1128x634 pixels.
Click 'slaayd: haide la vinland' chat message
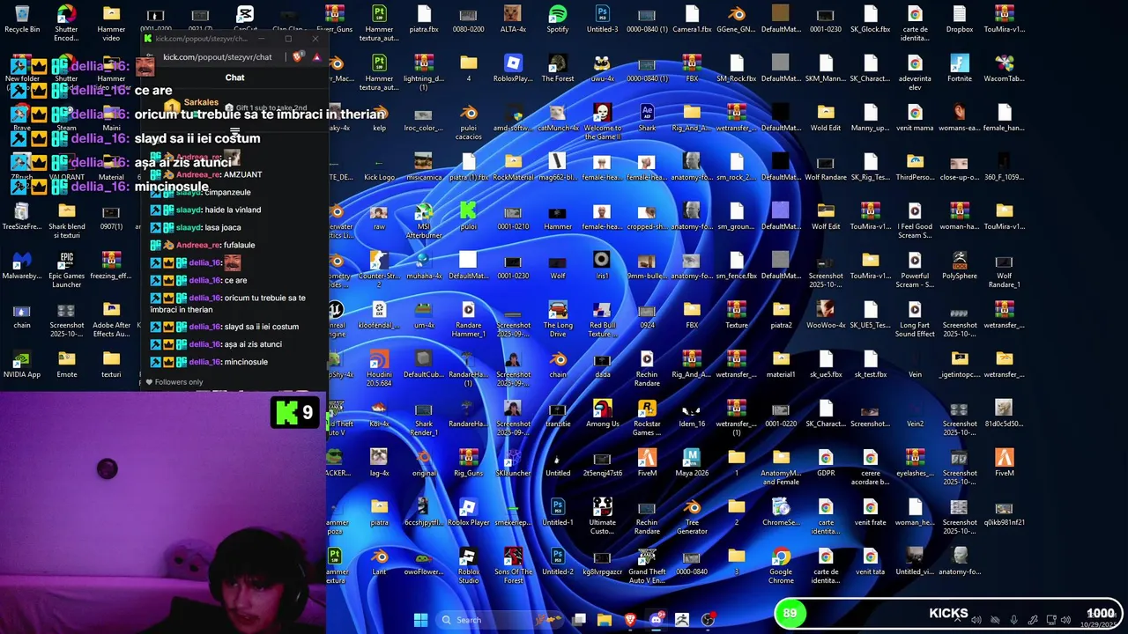click(205, 210)
